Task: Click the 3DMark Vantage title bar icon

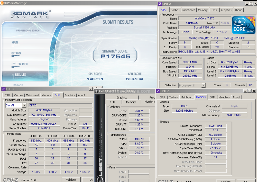Action: pos(2,3)
